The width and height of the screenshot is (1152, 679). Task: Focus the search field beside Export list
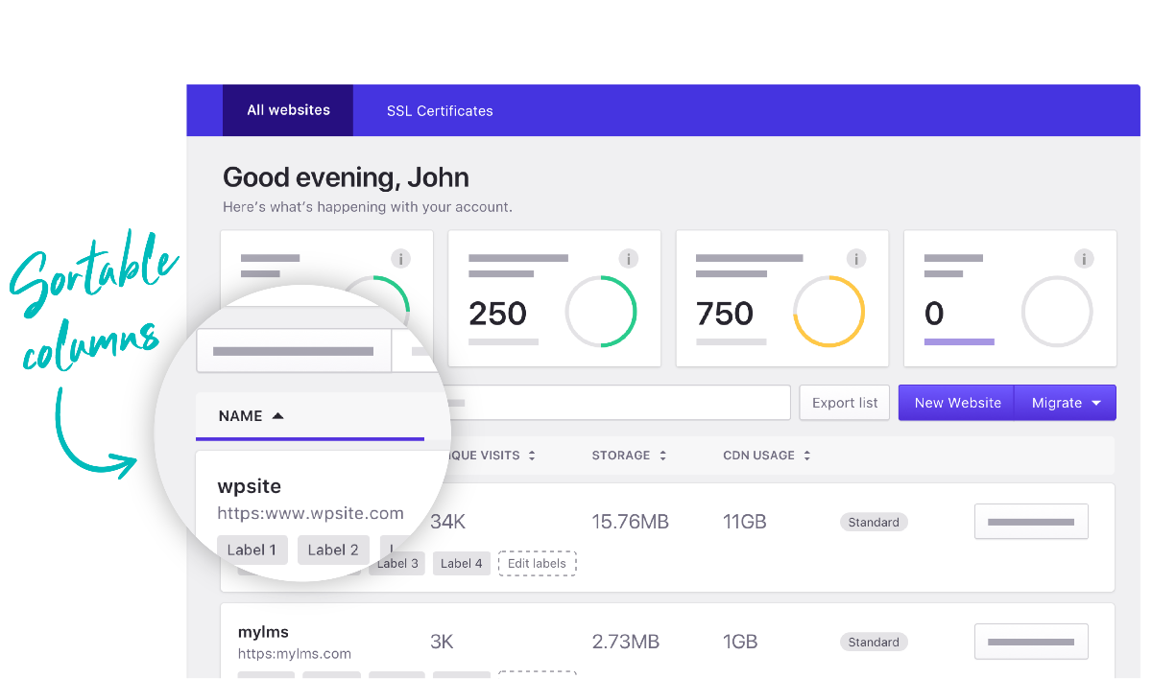(x=619, y=403)
